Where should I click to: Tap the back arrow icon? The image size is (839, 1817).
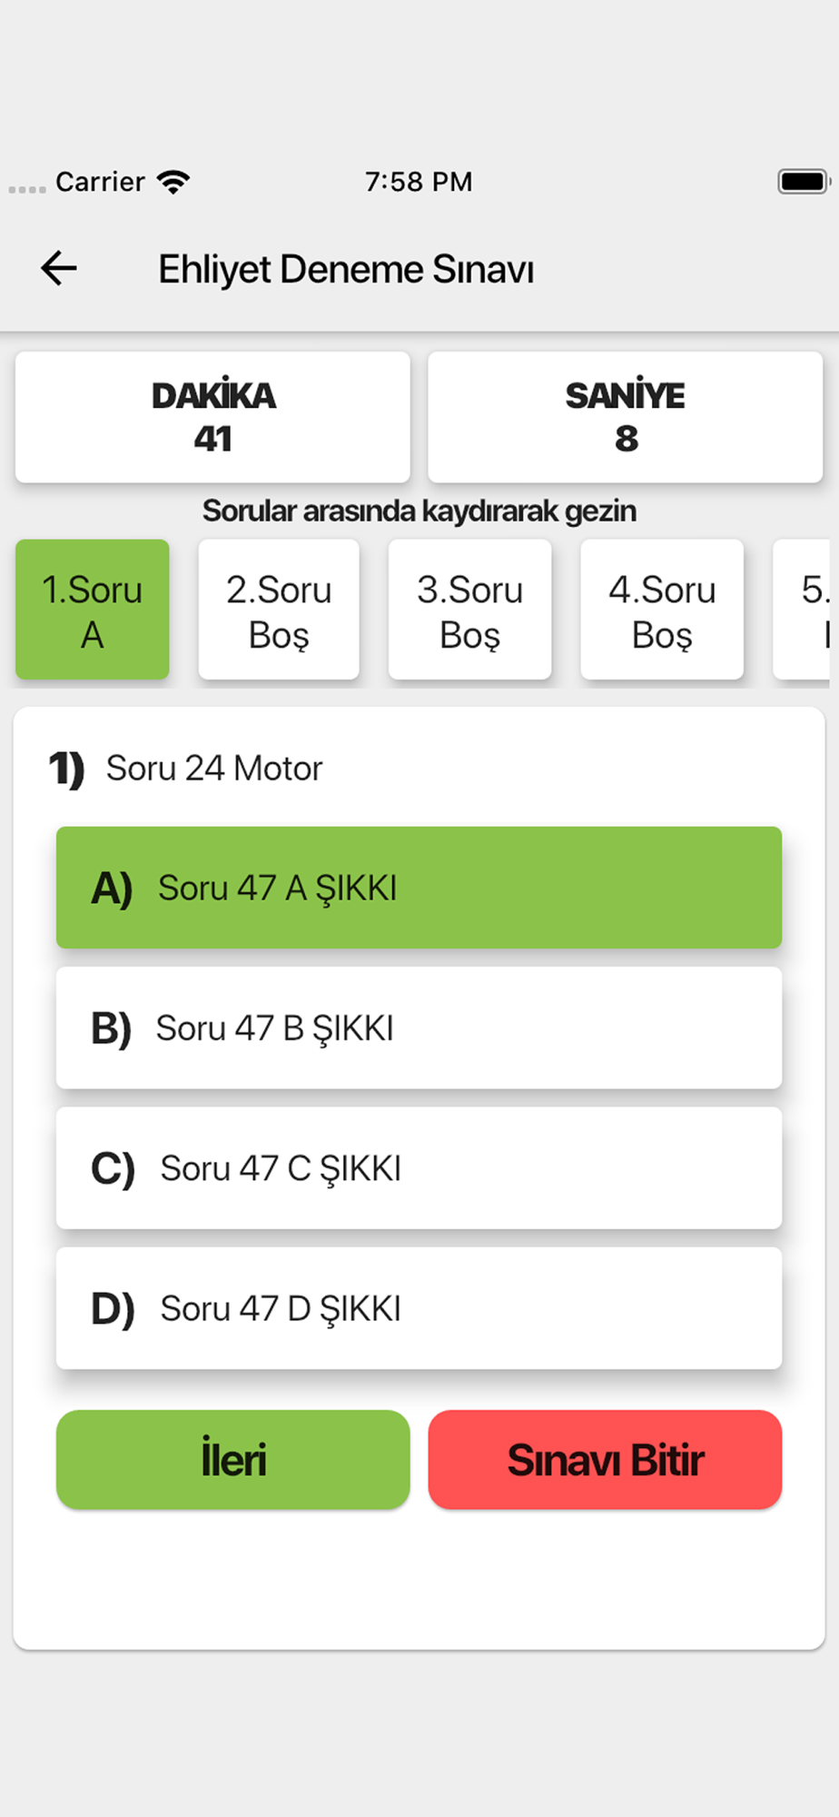point(59,268)
